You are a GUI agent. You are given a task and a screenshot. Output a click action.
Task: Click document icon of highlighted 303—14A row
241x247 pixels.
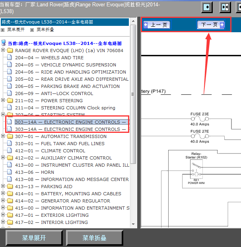[10, 122]
